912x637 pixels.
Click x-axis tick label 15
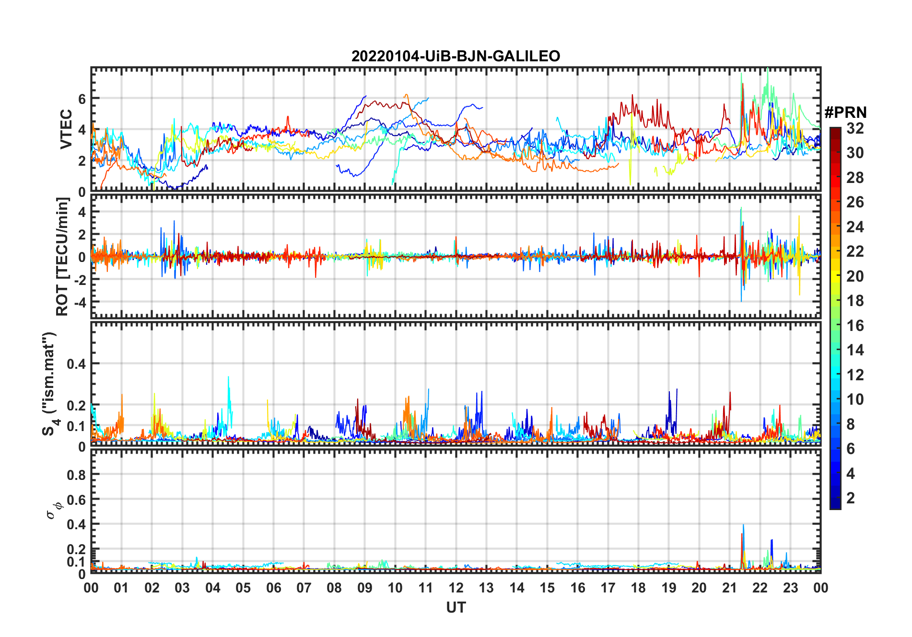tap(547, 588)
